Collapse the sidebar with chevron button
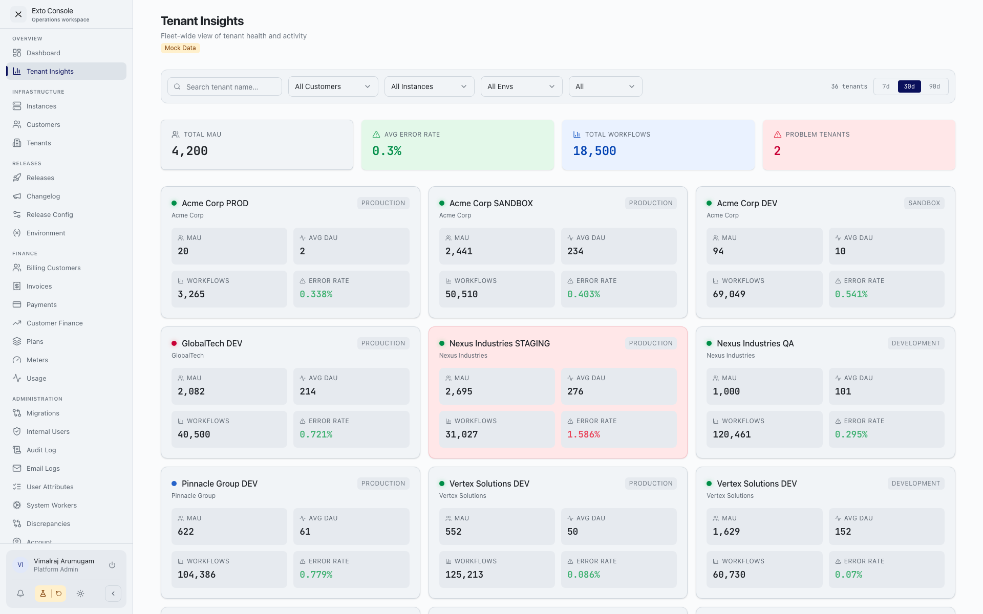The height and width of the screenshot is (614, 983). coord(113,594)
